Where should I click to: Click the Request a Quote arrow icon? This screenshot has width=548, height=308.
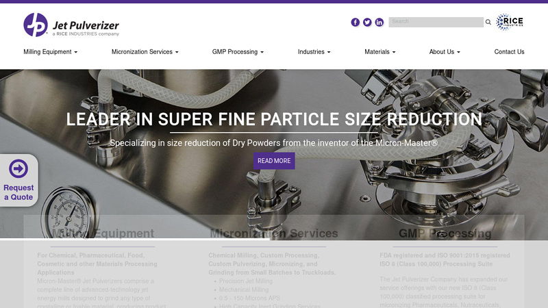pos(18,168)
